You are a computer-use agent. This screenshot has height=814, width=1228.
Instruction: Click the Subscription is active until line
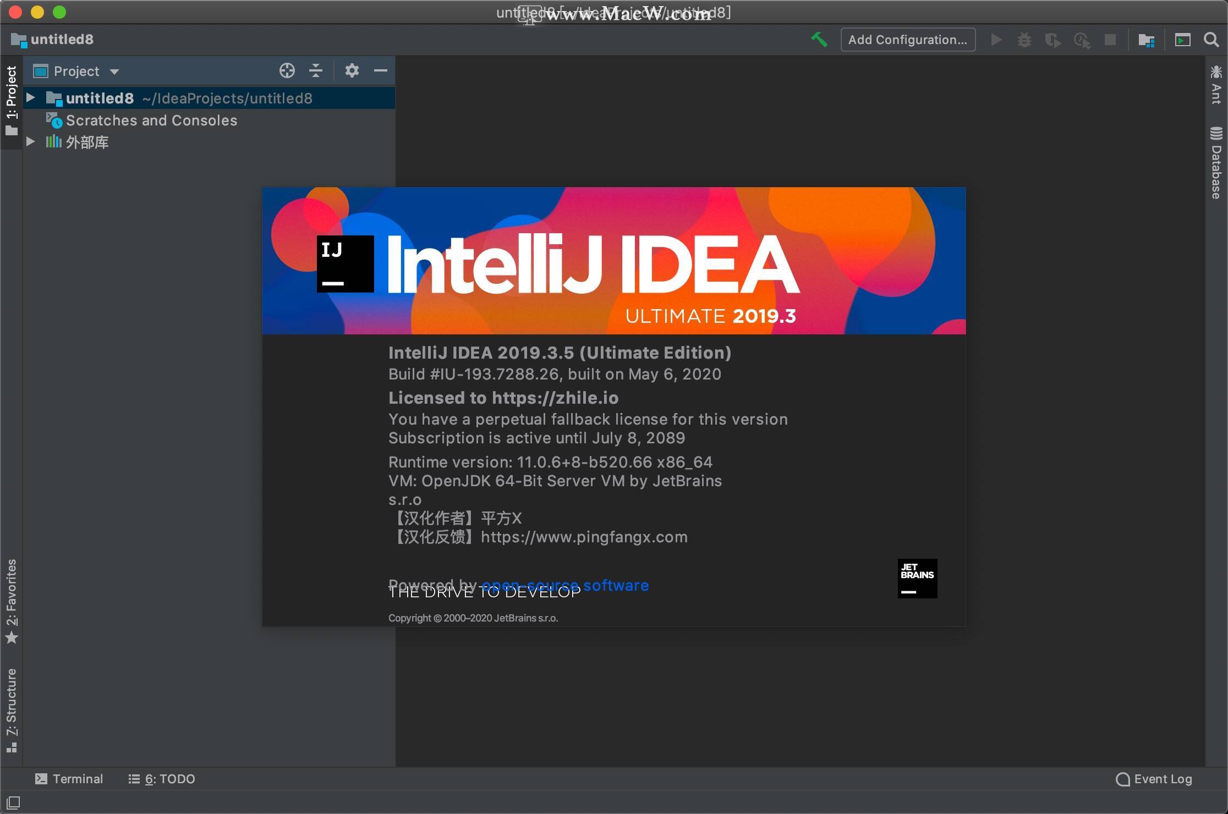click(536, 438)
